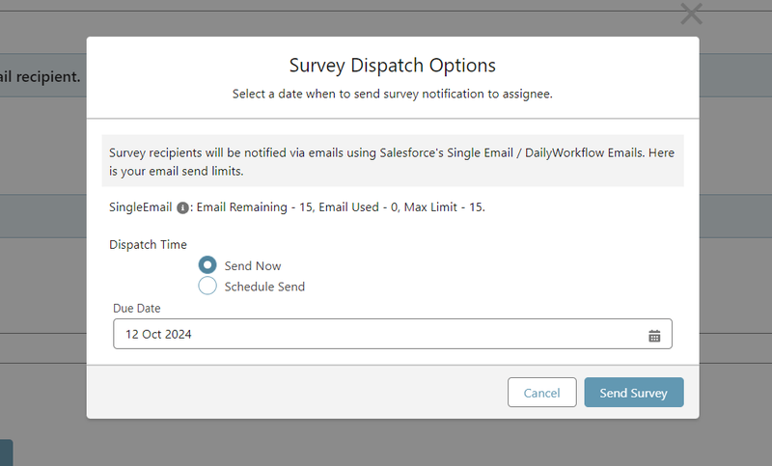Click the Due Date field showing 12 Oct 2024
The height and width of the screenshot is (466, 772).
376,335
